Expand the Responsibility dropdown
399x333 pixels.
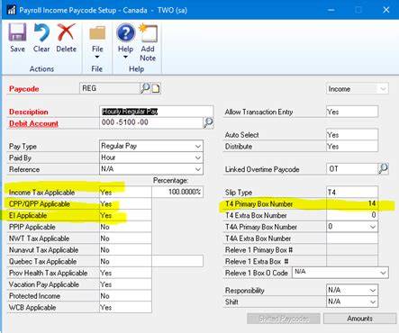point(373,290)
